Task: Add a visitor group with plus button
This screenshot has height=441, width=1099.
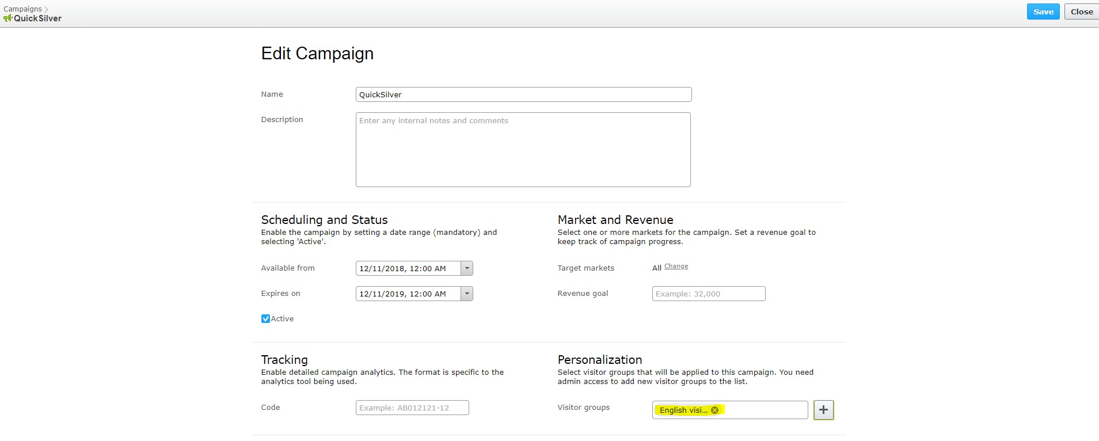Action: pyautogui.click(x=823, y=410)
